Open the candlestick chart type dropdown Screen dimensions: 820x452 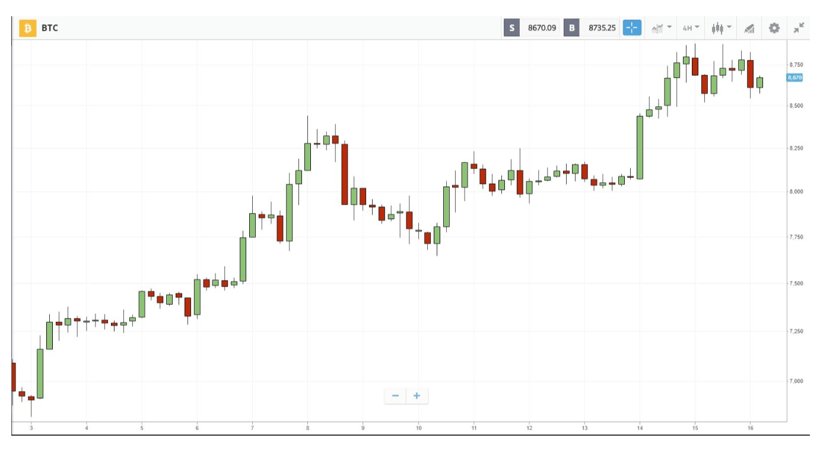coord(721,28)
